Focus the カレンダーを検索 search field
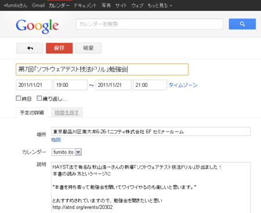Viewport: 261px width, 213px height. click(150, 24)
